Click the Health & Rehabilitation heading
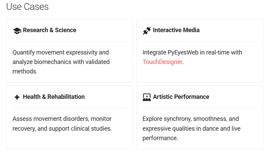This screenshot has height=153, width=270. [54, 97]
